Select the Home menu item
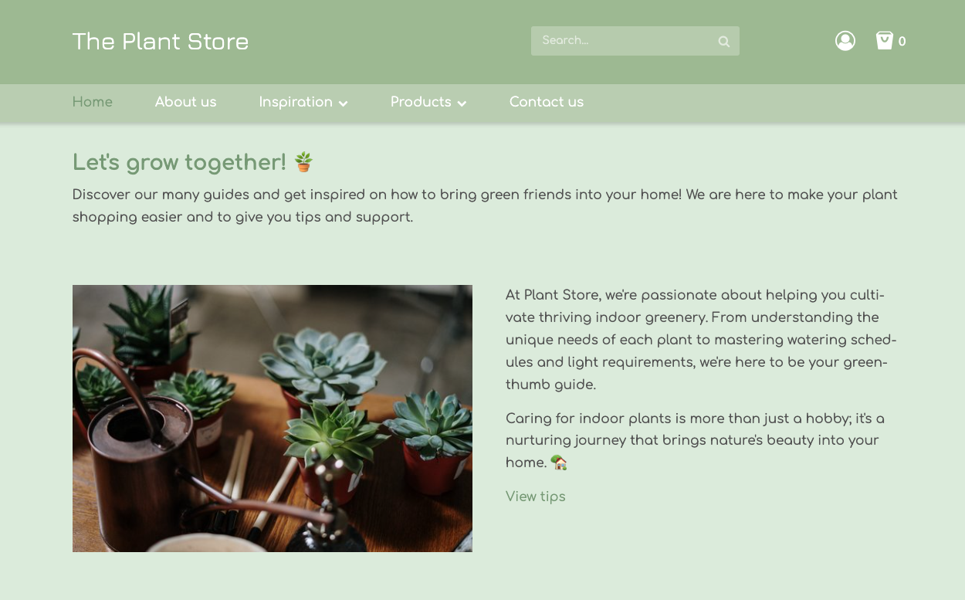Screen dimensions: 965x600 92,103
